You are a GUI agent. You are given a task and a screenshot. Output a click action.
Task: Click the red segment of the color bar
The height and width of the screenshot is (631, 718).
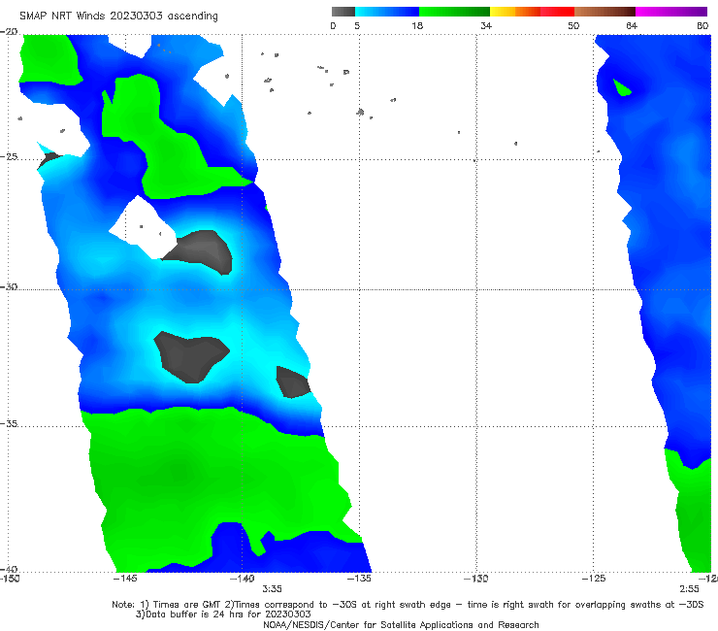click(557, 12)
